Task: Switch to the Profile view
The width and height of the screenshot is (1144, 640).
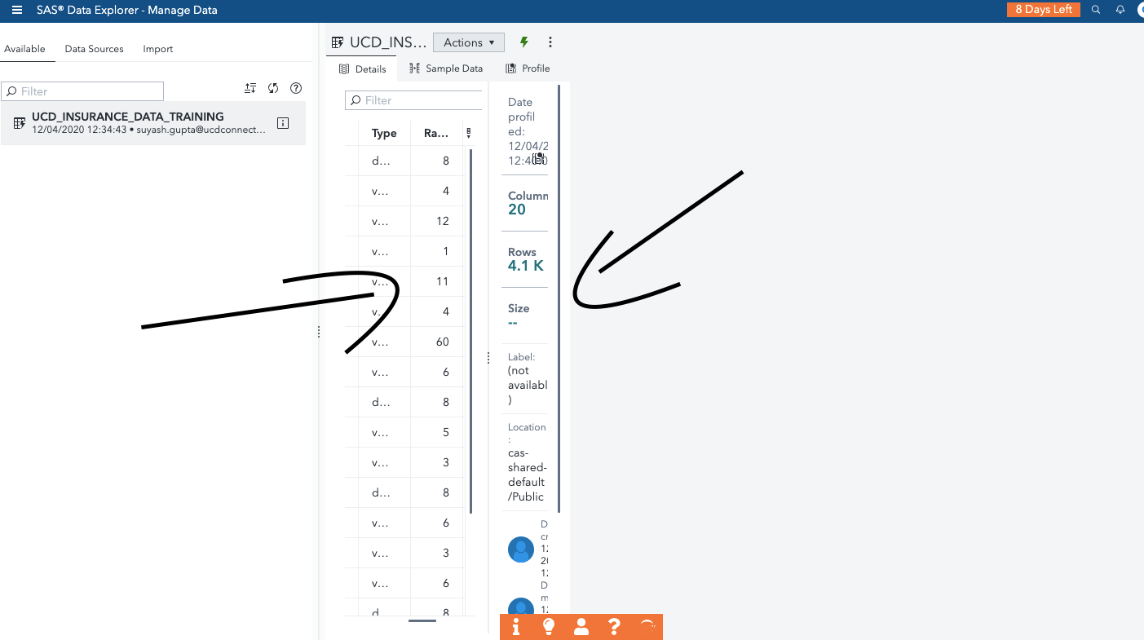Action: point(527,68)
